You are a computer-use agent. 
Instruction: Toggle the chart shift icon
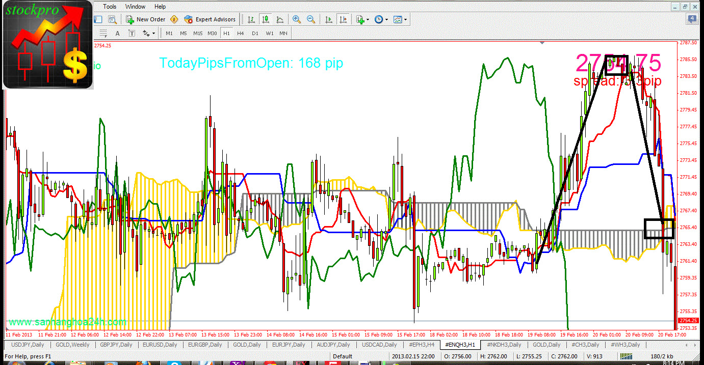(343, 19)
